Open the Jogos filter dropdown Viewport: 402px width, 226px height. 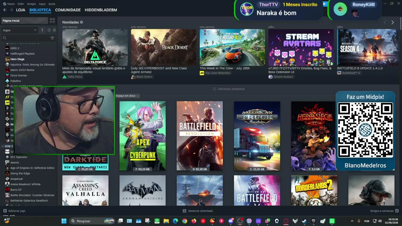[19, 30]
